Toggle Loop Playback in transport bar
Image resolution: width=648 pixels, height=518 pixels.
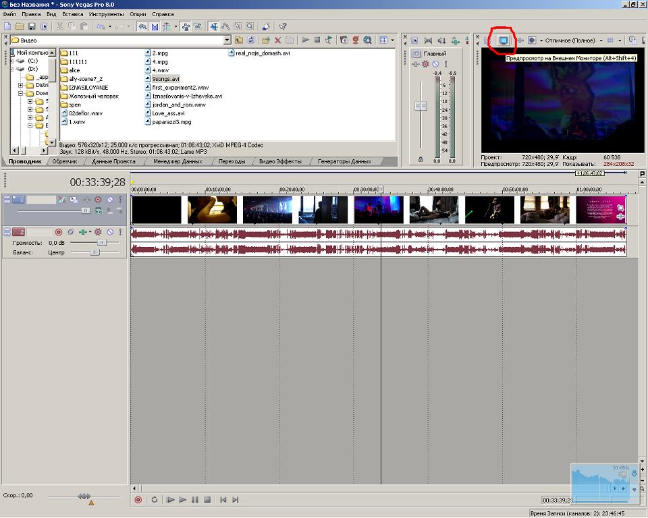coord(154,500)
